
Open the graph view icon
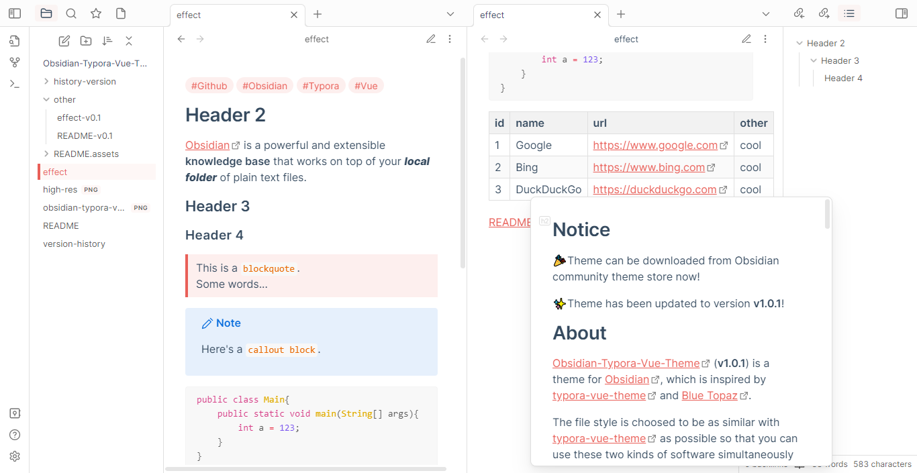[15, 62]
